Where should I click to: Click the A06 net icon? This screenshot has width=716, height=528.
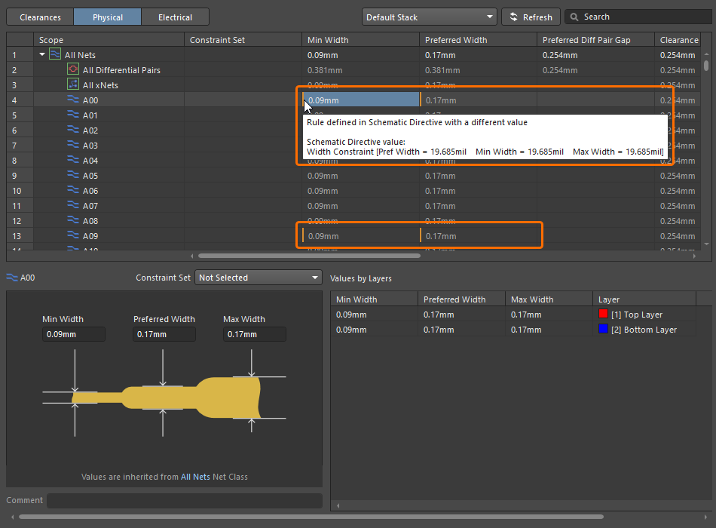[x=73, y=190]
